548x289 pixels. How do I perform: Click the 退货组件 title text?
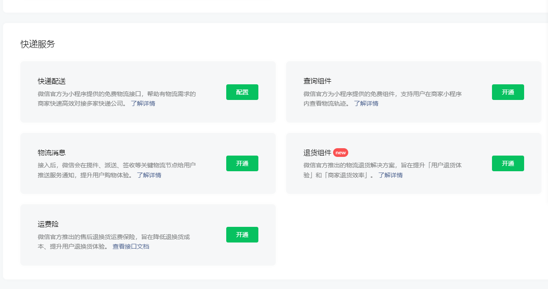[x=317, y=153]
